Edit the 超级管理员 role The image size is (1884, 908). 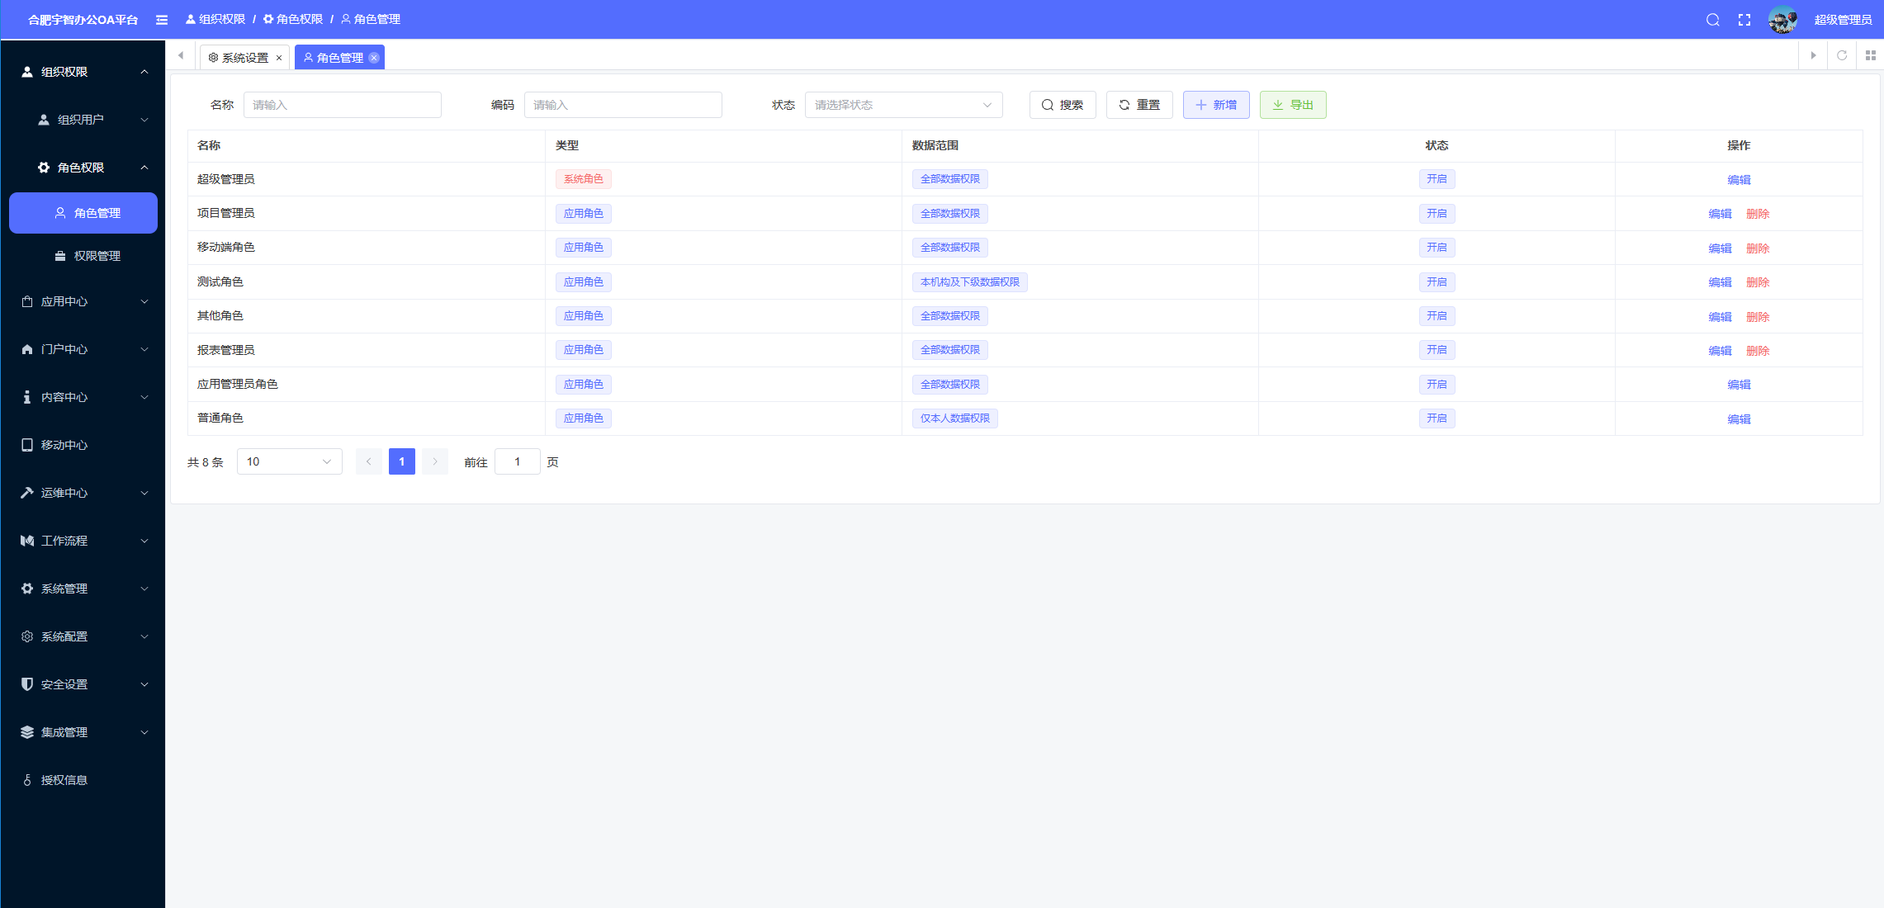pyautogui.click(x=1739, y=180)
